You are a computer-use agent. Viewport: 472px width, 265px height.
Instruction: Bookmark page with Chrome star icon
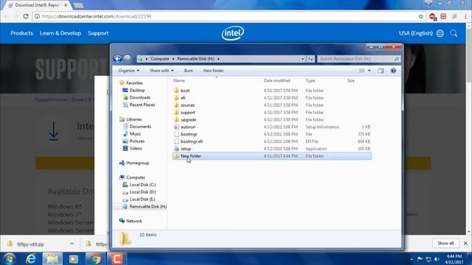[421, 16]
